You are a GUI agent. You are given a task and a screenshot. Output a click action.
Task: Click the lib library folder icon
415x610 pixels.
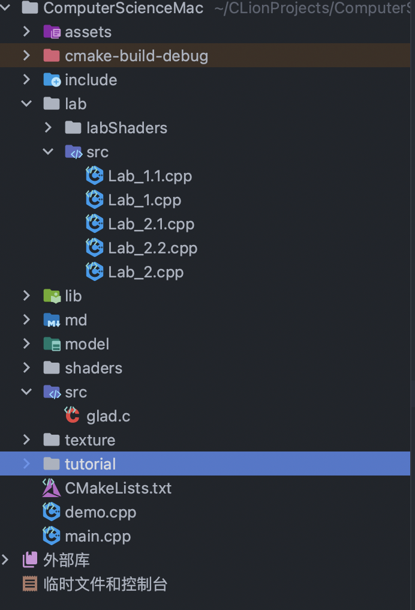pyautogui.click(x=52, y=296)
